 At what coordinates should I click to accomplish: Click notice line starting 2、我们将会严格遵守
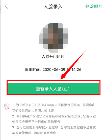coord(54,116)
